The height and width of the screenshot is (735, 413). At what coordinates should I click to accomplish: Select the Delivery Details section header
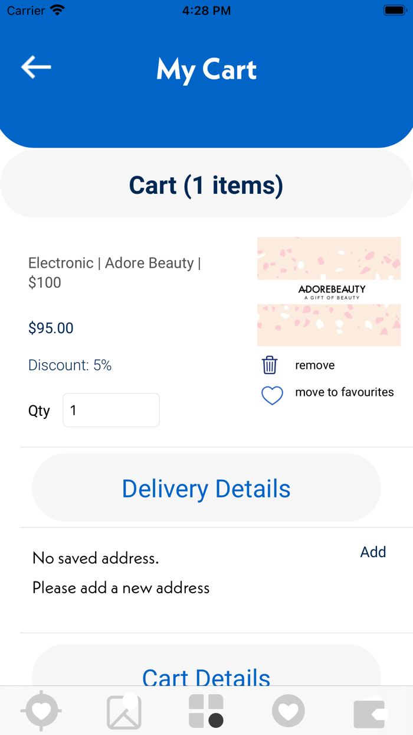(x=206, y=488)
